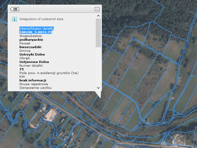This screenshot has height=148, width=197.
Task: Click the parcel number '75'
Action: tap(22, 69)
